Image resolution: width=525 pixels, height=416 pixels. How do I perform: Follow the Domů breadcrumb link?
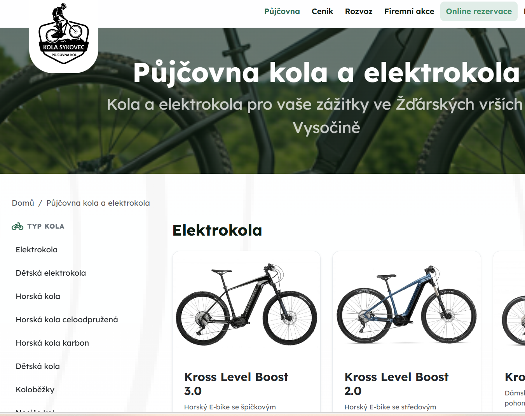(23, 203)
